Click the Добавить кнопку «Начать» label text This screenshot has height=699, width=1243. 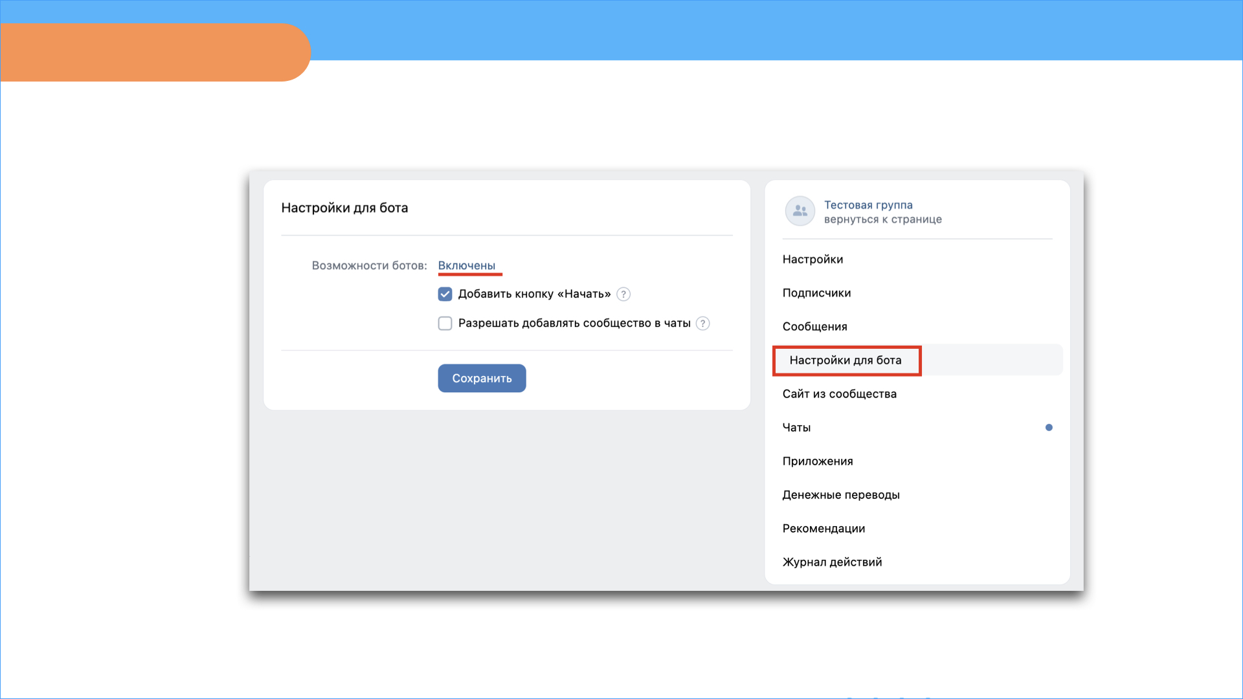pyautogui.click(x=535, y=294)
